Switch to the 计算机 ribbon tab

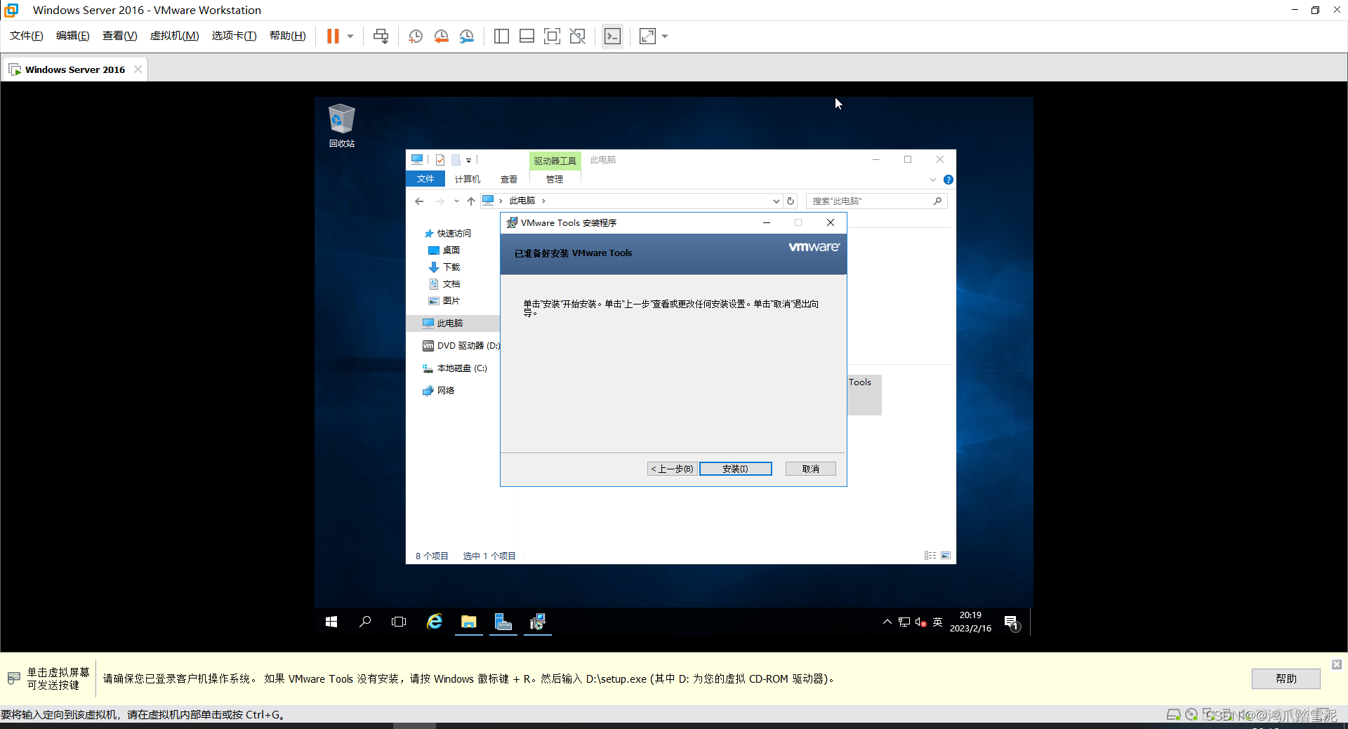(x=467, y=179)
